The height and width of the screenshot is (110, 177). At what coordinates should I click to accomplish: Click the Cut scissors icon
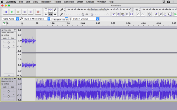114,14
